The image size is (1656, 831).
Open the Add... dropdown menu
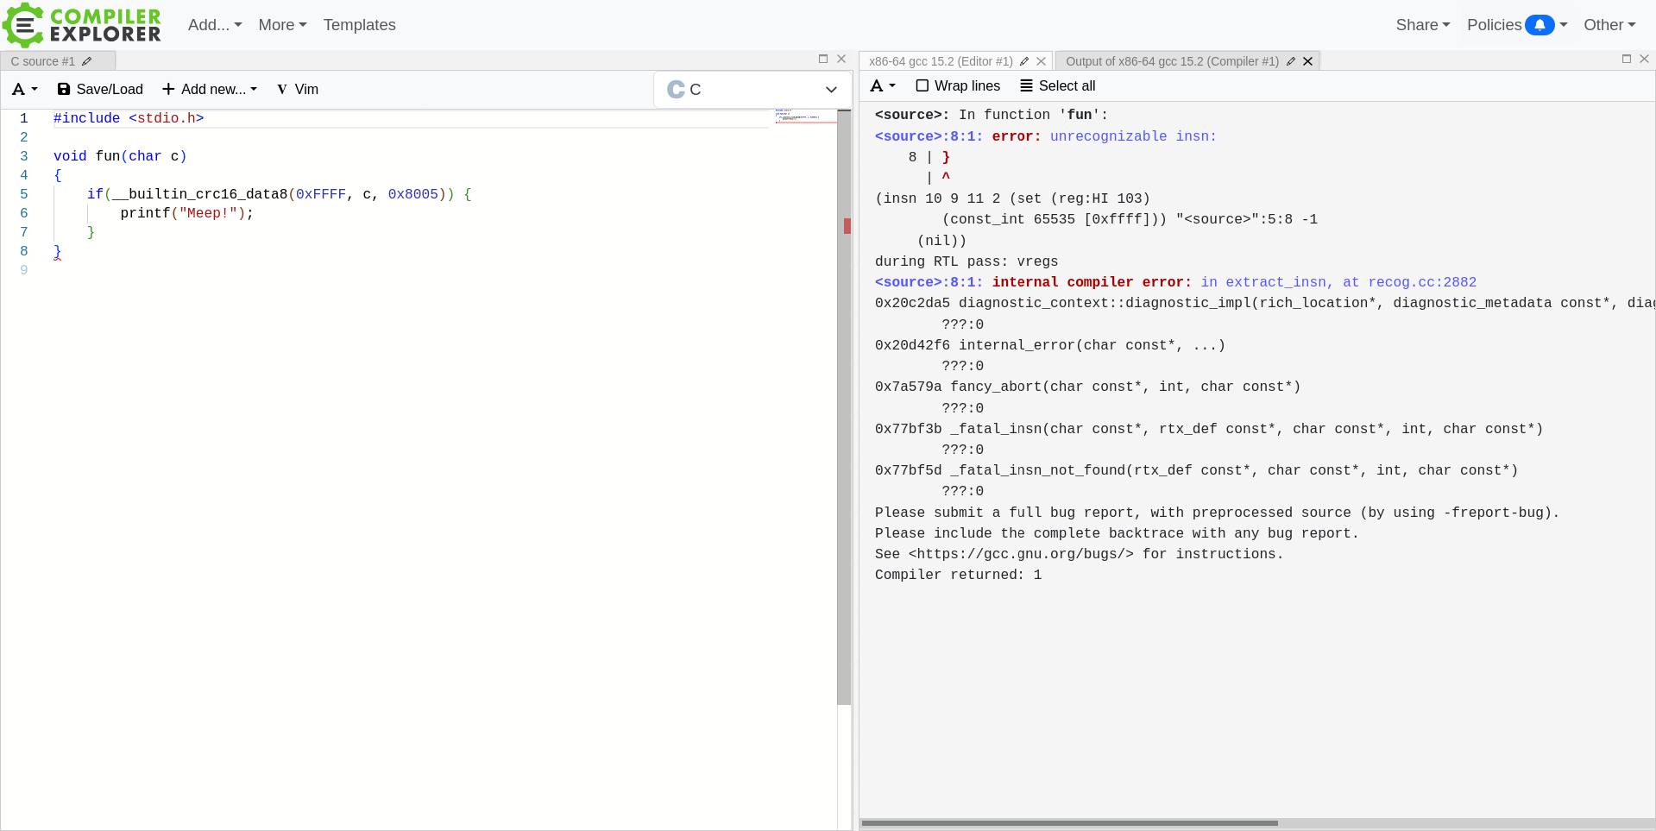tap(215, 25)
